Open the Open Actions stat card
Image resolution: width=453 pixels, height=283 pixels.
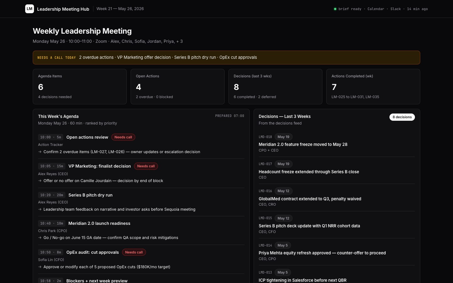pos(177,86)
